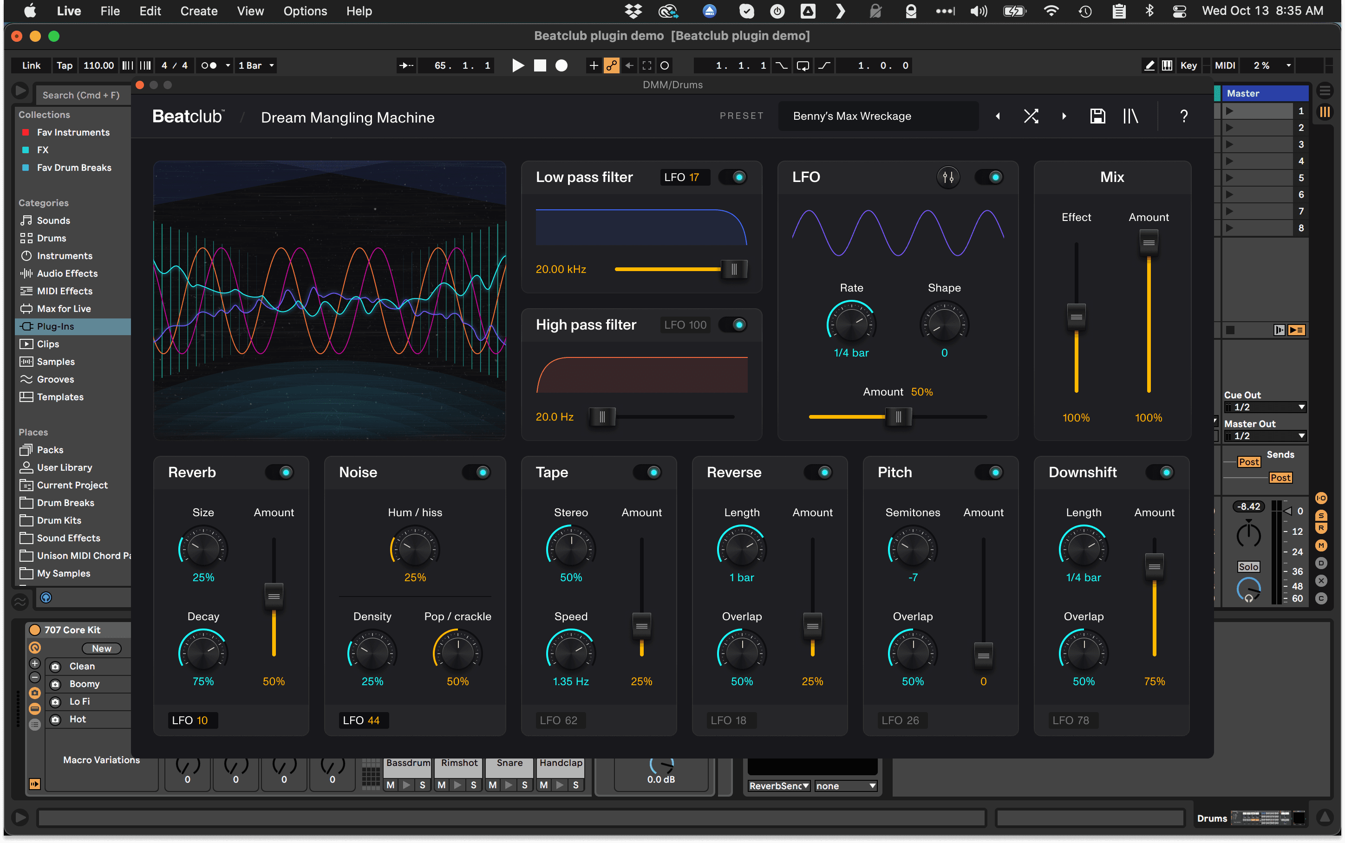The image size is (1345, 843).
Task: Open the 1 Bar quantization dropdown
Action: coord(256,66)
